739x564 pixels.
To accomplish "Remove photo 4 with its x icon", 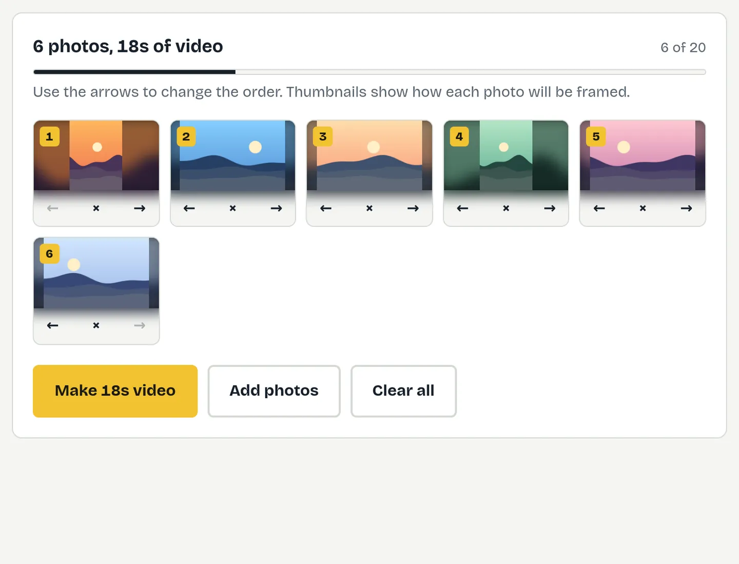I will tap(506, 208).
